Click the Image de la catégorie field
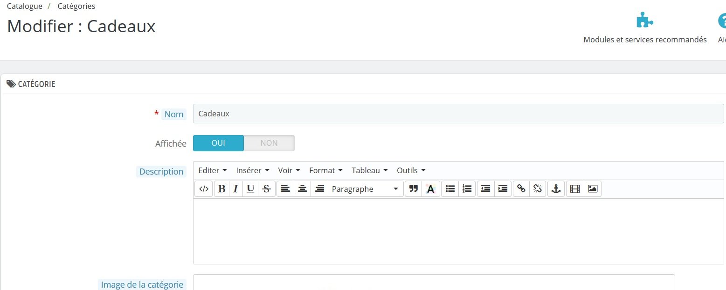 (434, 282)
